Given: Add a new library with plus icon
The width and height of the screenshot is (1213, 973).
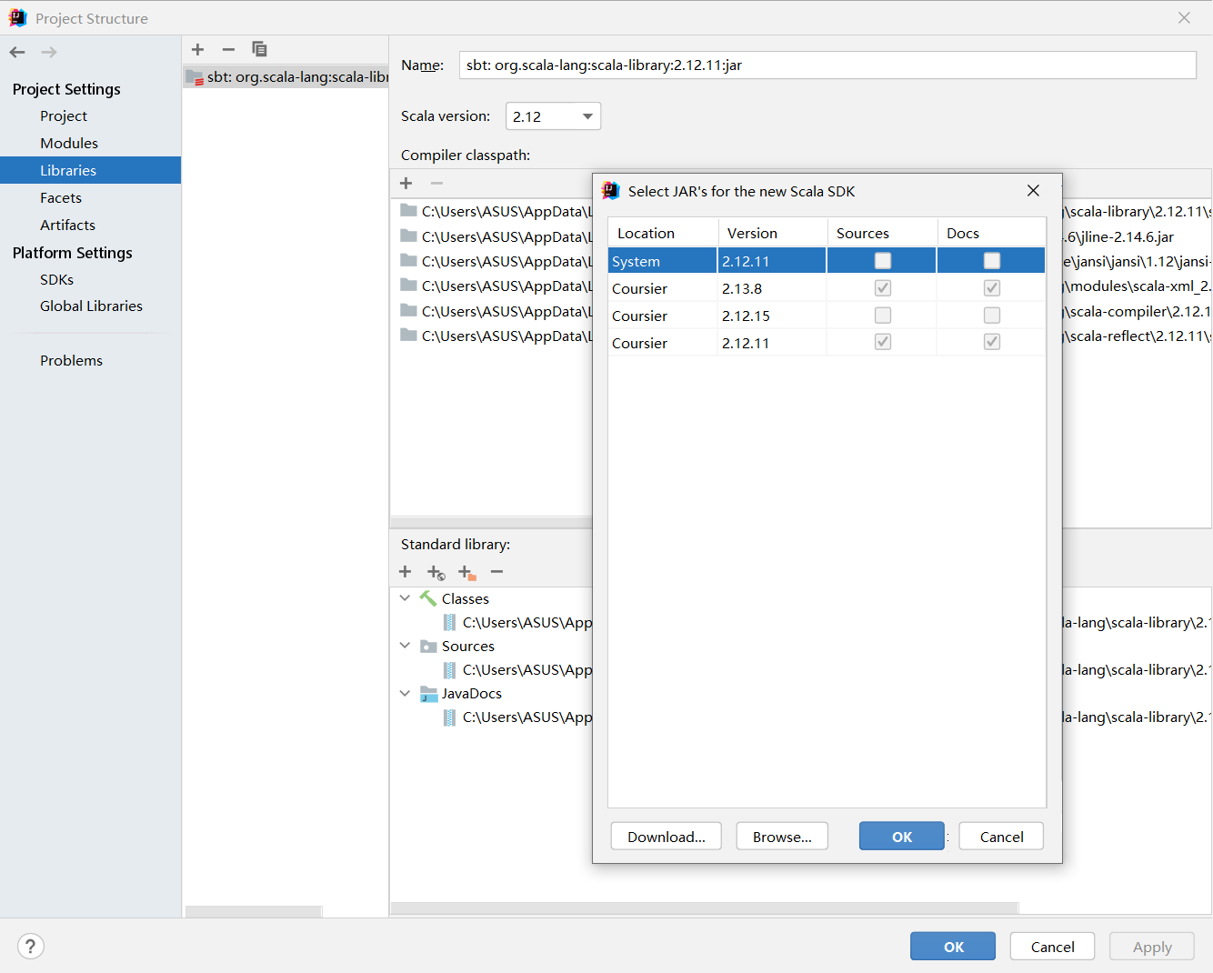Looking at the screenshot, I should click(198, 49).
